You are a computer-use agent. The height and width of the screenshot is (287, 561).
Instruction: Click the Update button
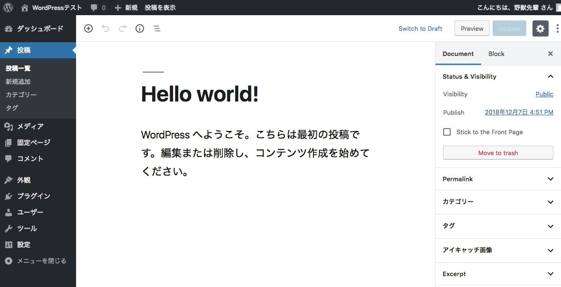click(509, 28)
